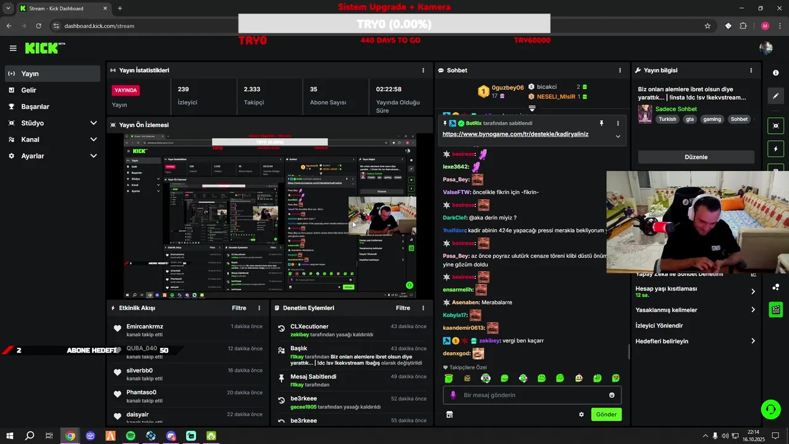
Task: Open Discord from the taskbar
Action: (171, 436)
